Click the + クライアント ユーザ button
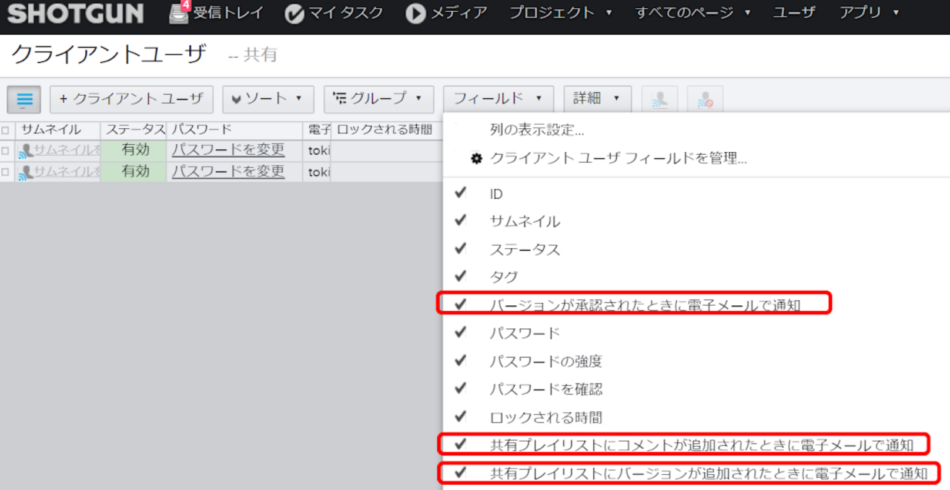 pos(132,99)
